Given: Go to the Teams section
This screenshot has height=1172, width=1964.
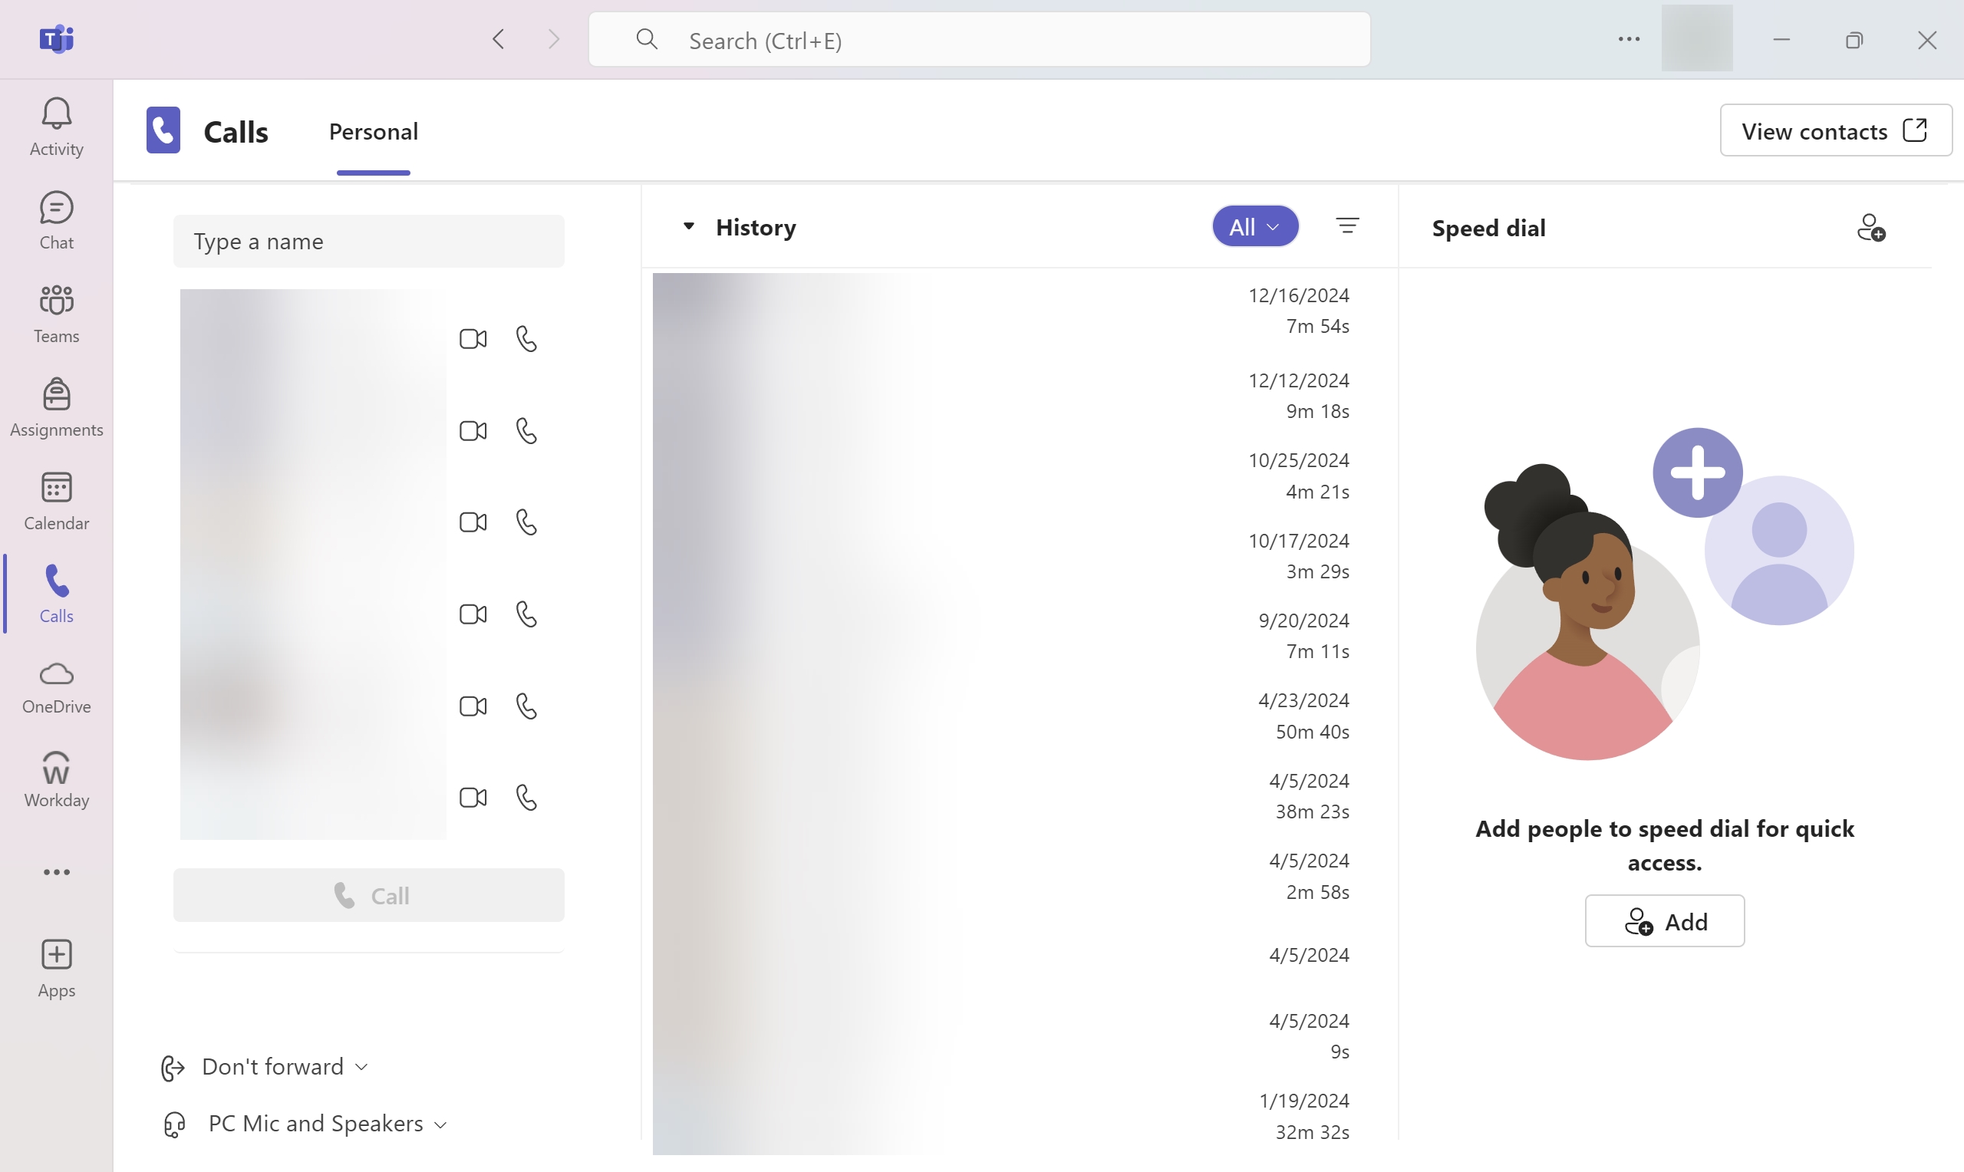Looking at the screenshot, I should click(56, 314).
